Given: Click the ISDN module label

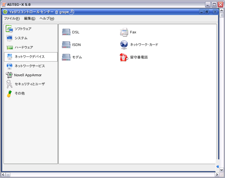Looking at the screenshot, I should 76,45.
